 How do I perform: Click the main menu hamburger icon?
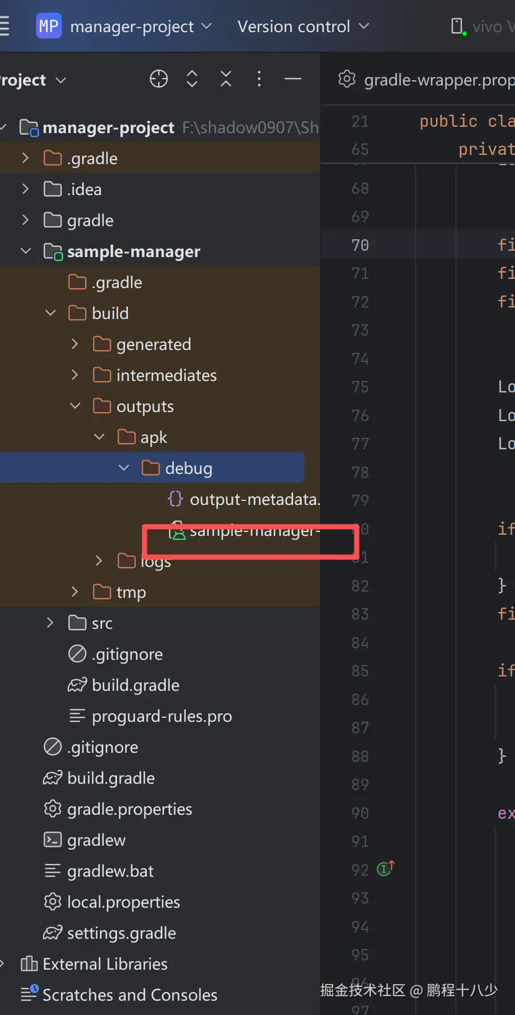[x=5, y=26]
